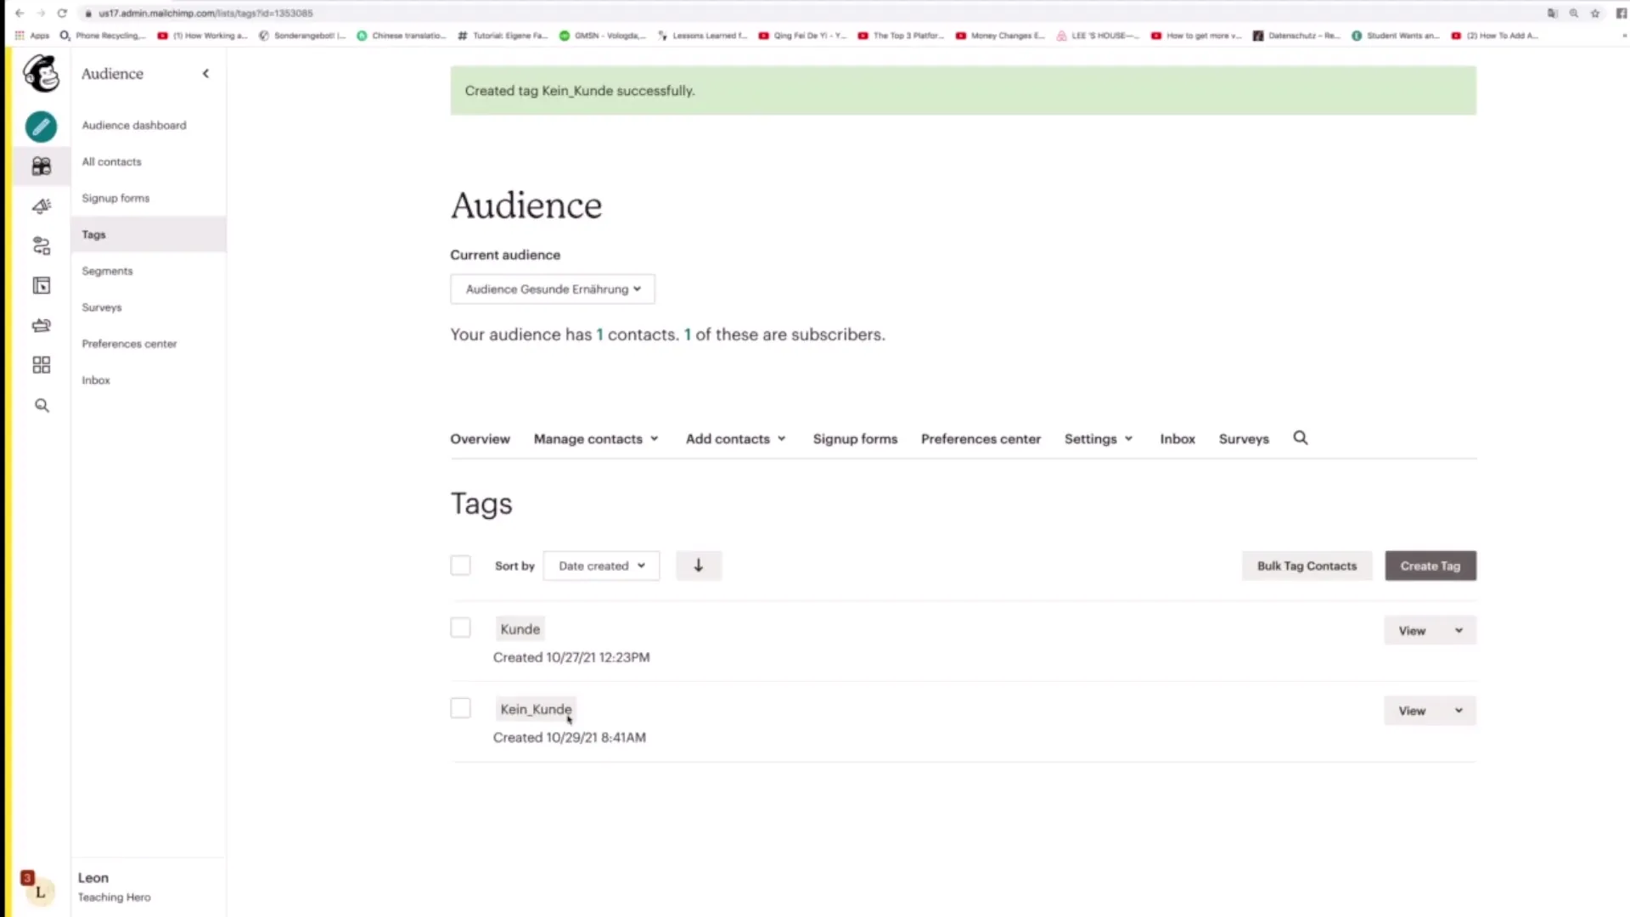Click the Create pencil icon
1630x917 pixels.
click(41, 127)
